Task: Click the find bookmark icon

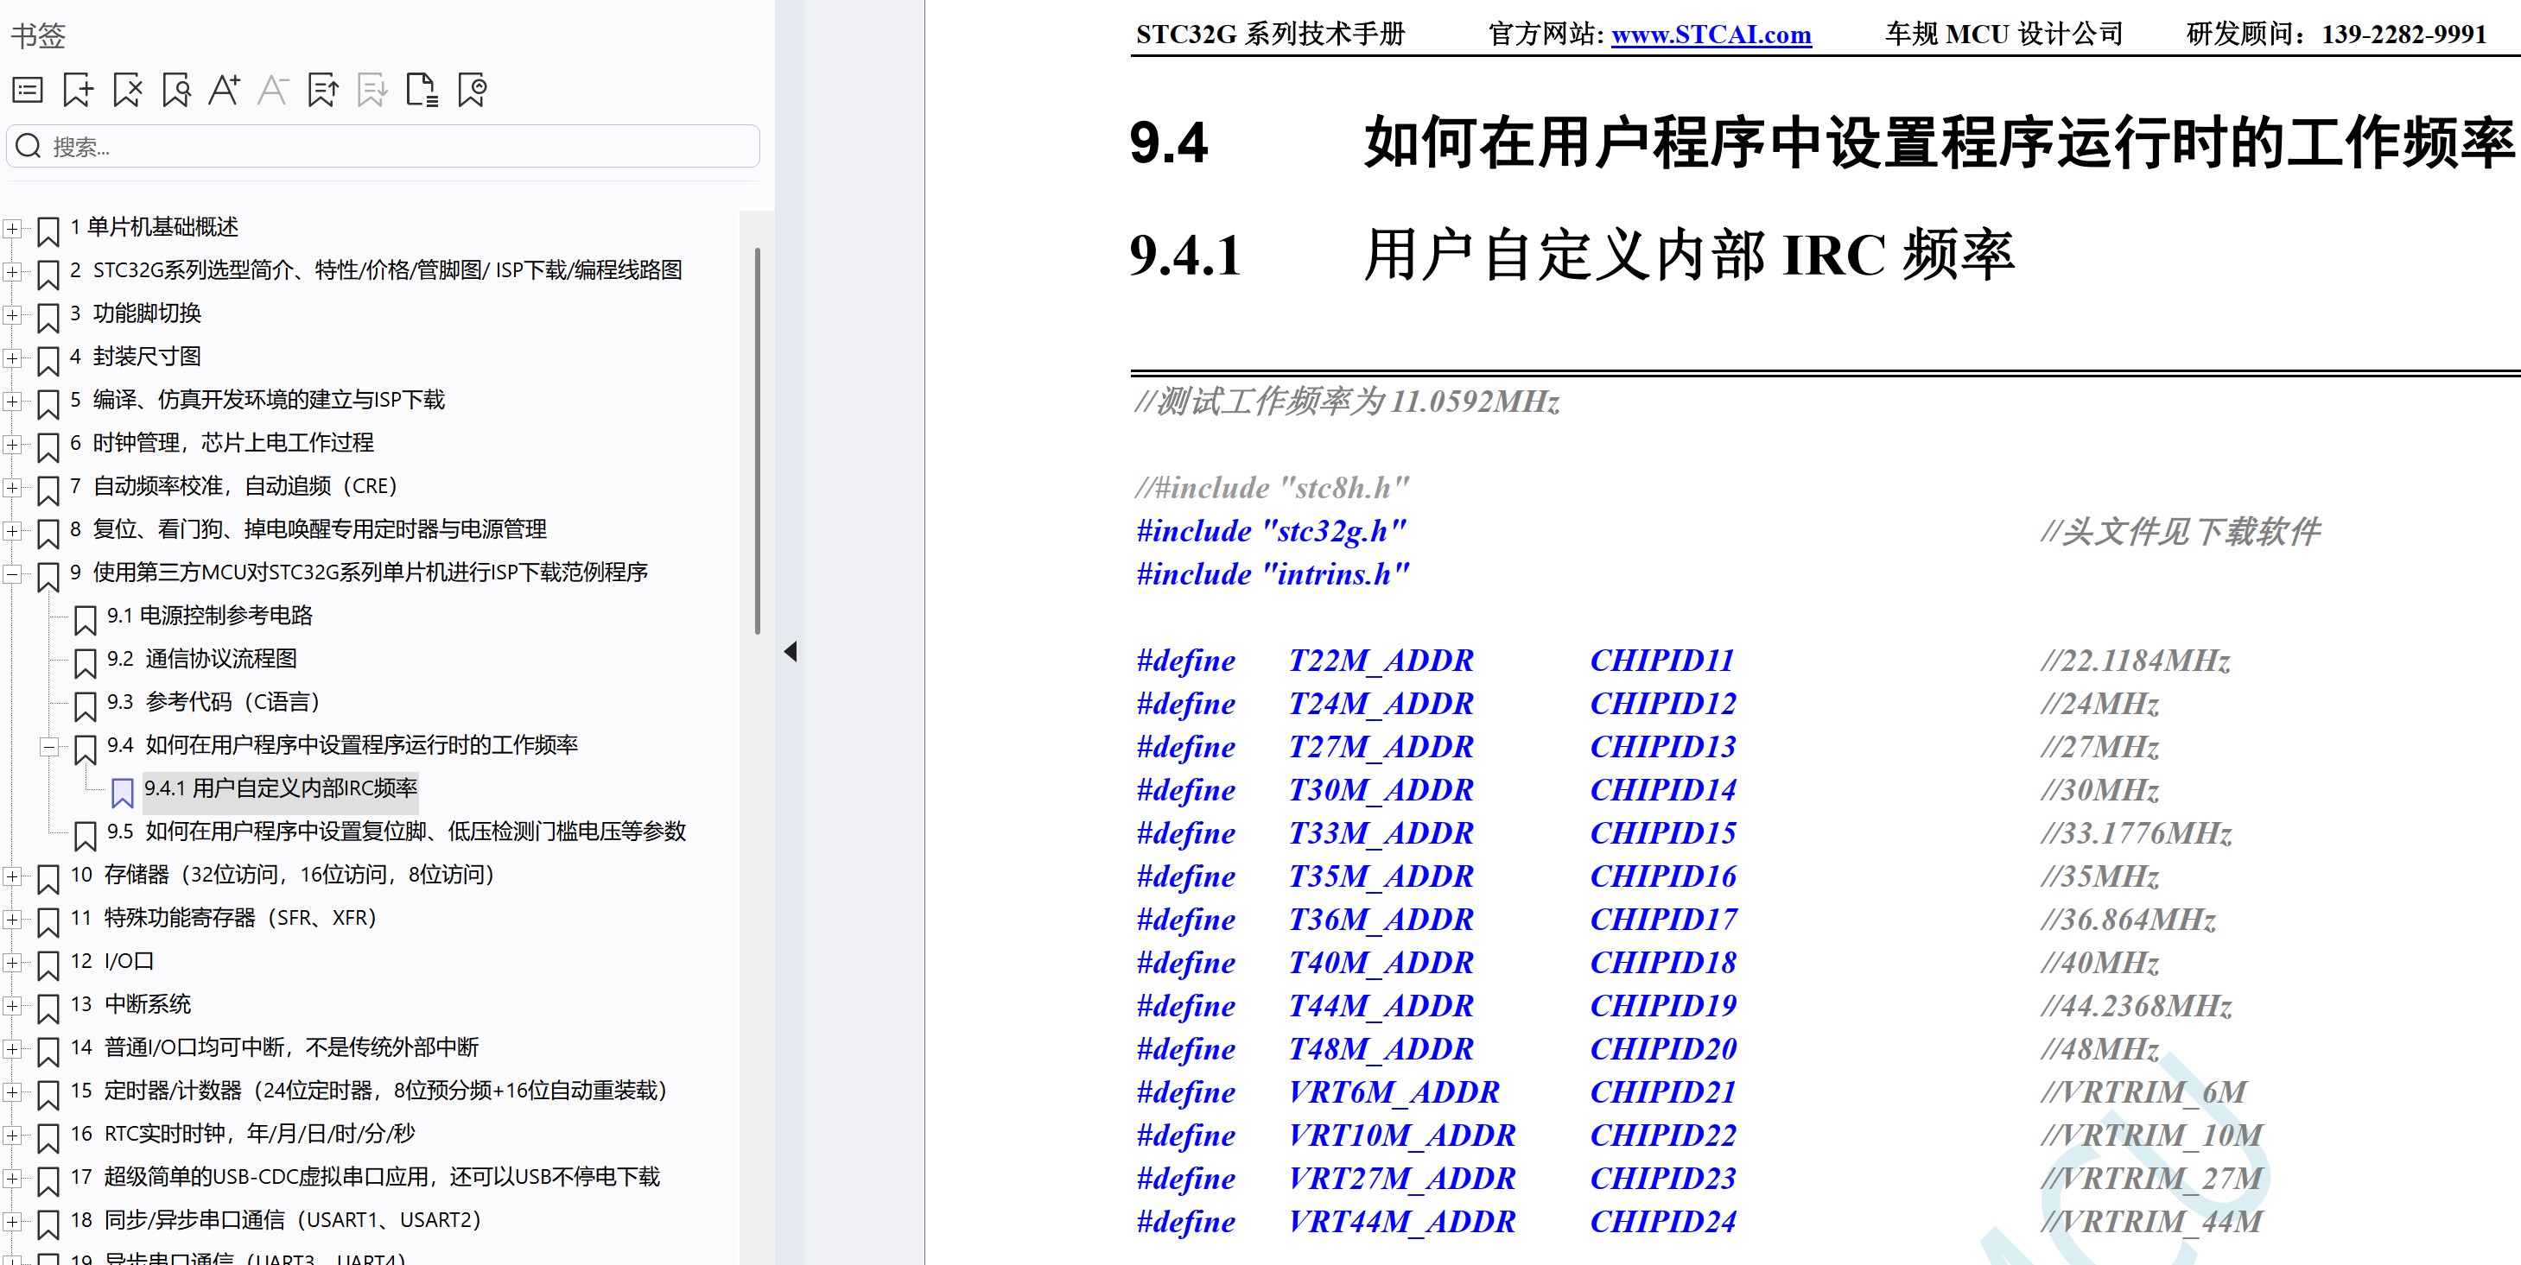Action: tap(176, 90)
